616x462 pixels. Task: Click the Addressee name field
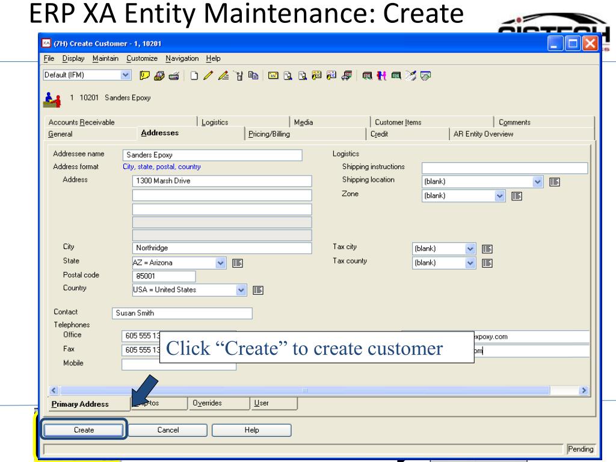[212, 155]
